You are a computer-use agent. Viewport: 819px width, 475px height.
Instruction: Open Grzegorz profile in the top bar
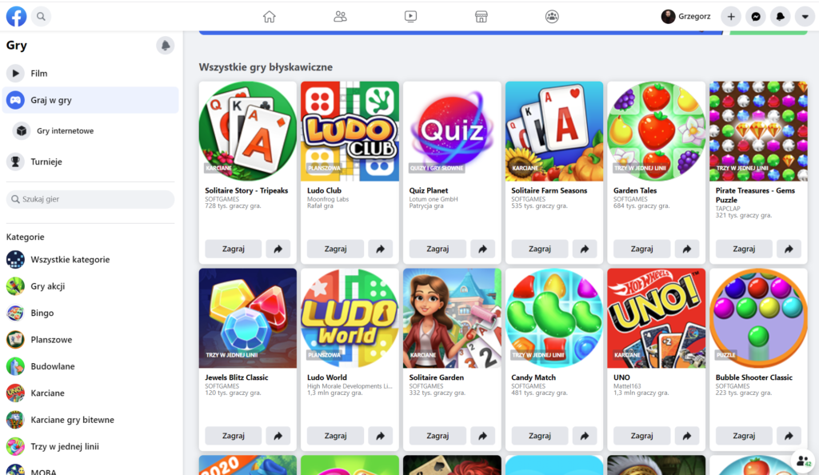pyautogui.click(x=685, y=17)
